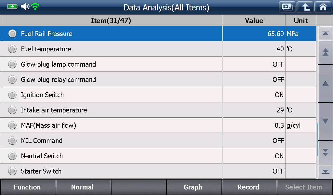
Task: Select the Fuel temperature radio button
Action: coord(12,49)
